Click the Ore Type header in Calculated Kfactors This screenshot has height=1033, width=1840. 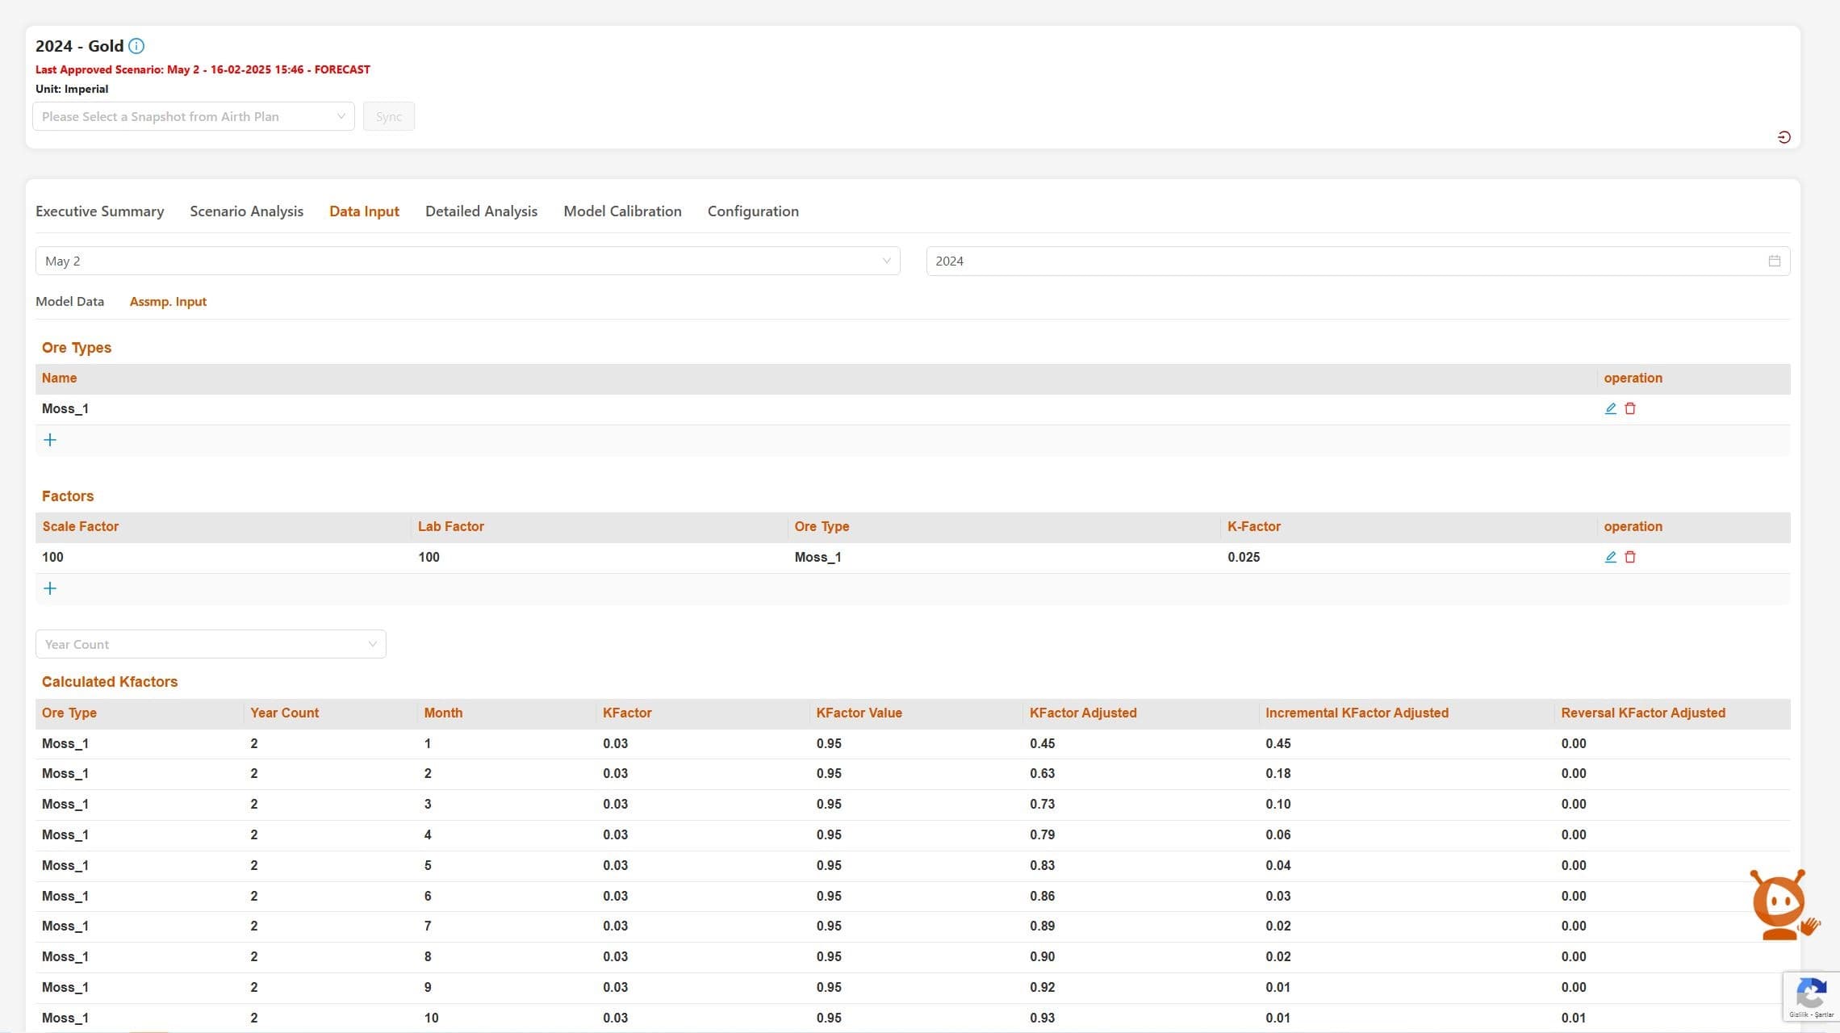tap(69, 713)
